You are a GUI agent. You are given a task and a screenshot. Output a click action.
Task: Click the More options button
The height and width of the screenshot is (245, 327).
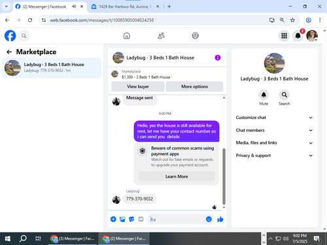[x=194, y=86]
